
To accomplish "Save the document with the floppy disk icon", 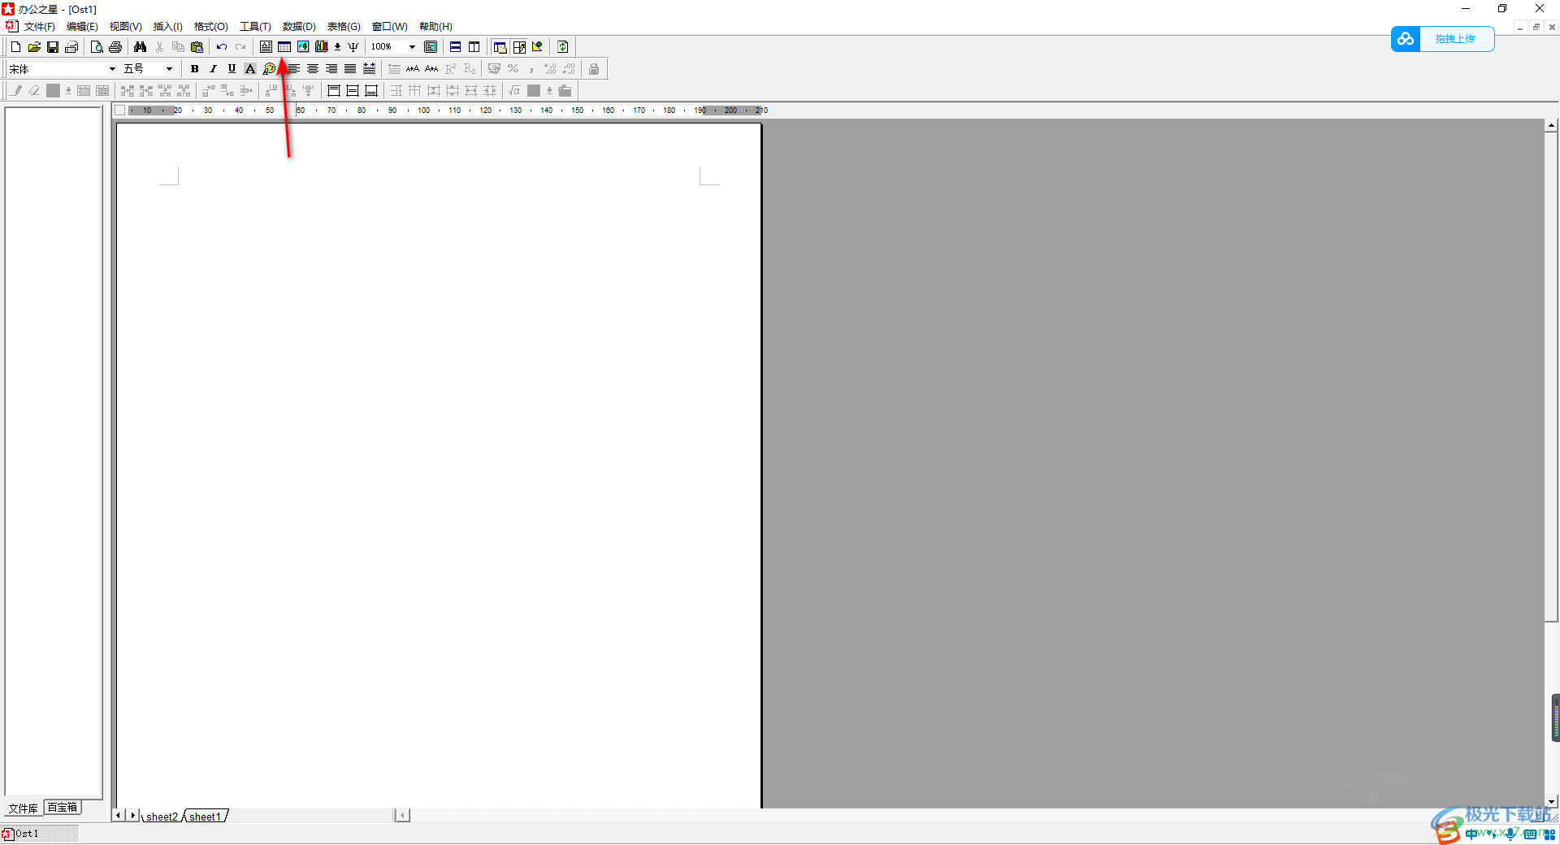I will click(53, 47).
